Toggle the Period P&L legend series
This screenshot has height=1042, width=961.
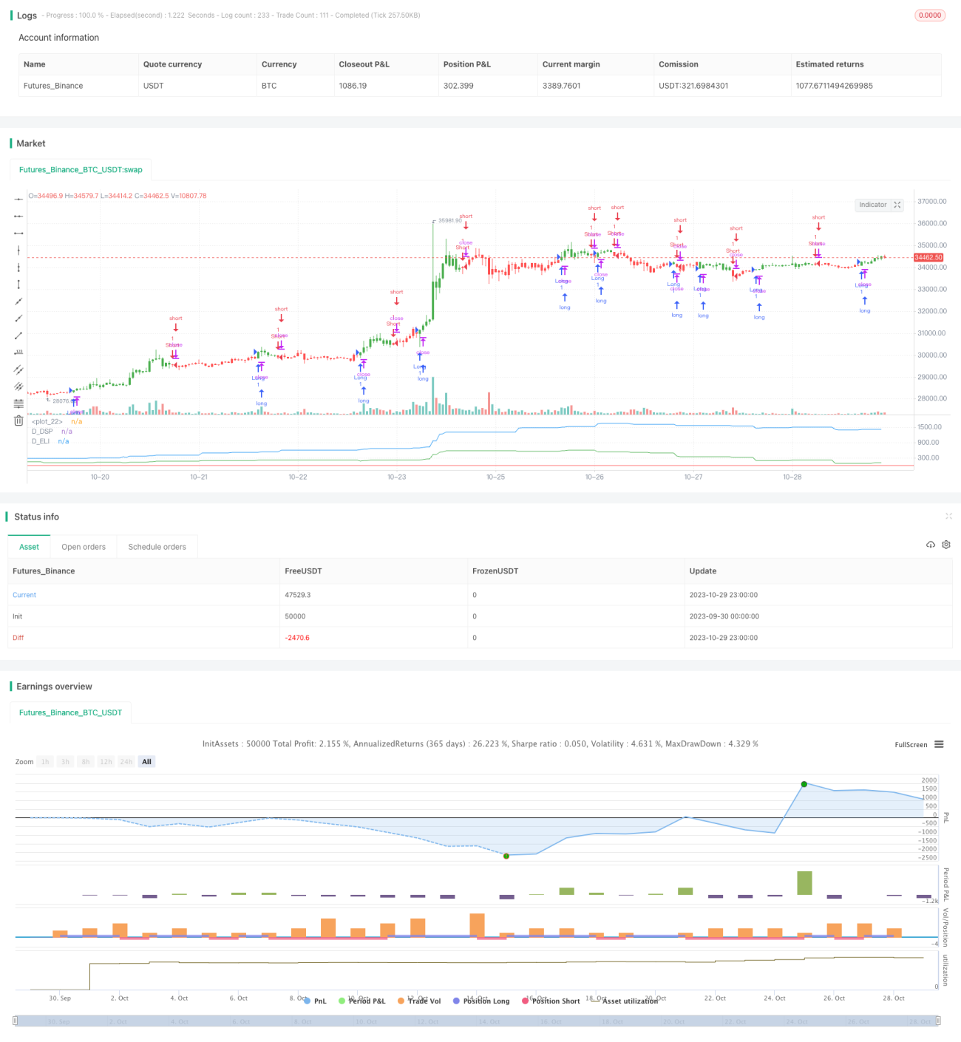coord(361,1001)
